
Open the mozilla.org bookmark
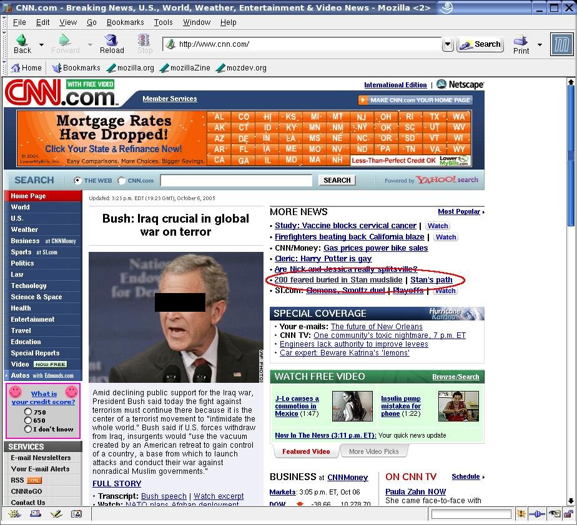tap(131, 68)
